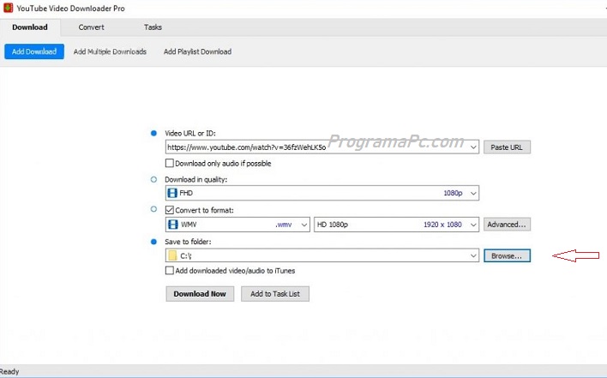Image resolution: width=607 pixels, height=378 pixels.
Task: Check Add downloaded video/audio to iTunes
Action: [x=170, y=271]
